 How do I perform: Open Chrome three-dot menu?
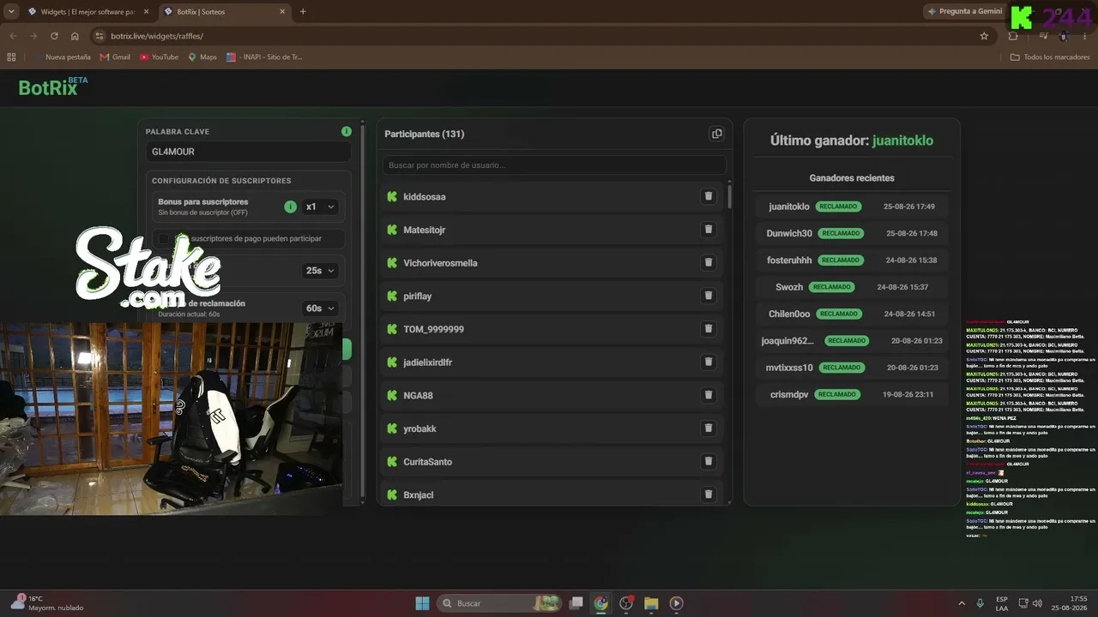click(1085, 36)
